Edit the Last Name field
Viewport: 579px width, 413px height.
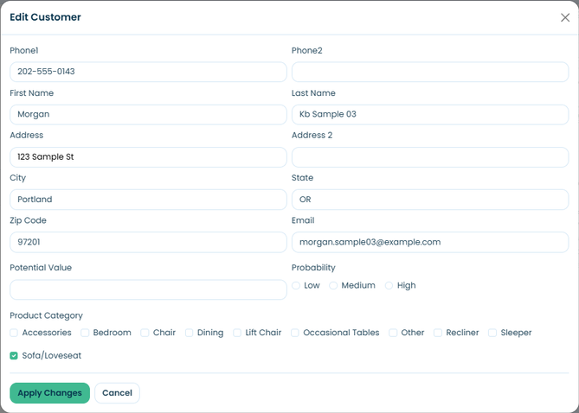coord(430,114)
